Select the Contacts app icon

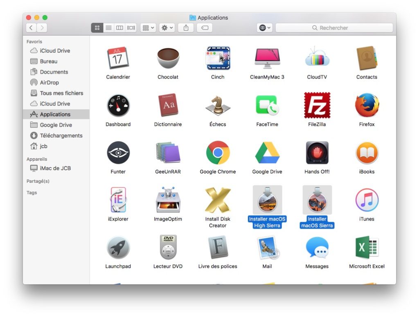[367, 58]
